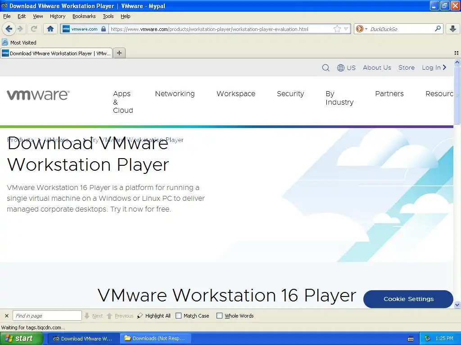This screenshot has height=345, width=461.
Task: Switch to Download VMware taskbar button
Action: coord(83,339)
